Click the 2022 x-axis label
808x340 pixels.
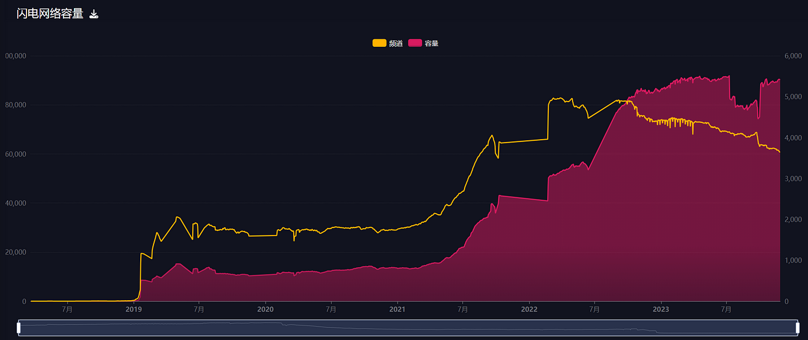pyautogui.click(x=529, y=309)
